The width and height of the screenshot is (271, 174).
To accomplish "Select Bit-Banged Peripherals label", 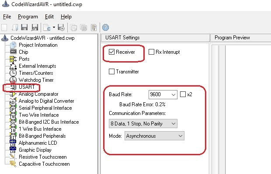I will tap(42, 136).
